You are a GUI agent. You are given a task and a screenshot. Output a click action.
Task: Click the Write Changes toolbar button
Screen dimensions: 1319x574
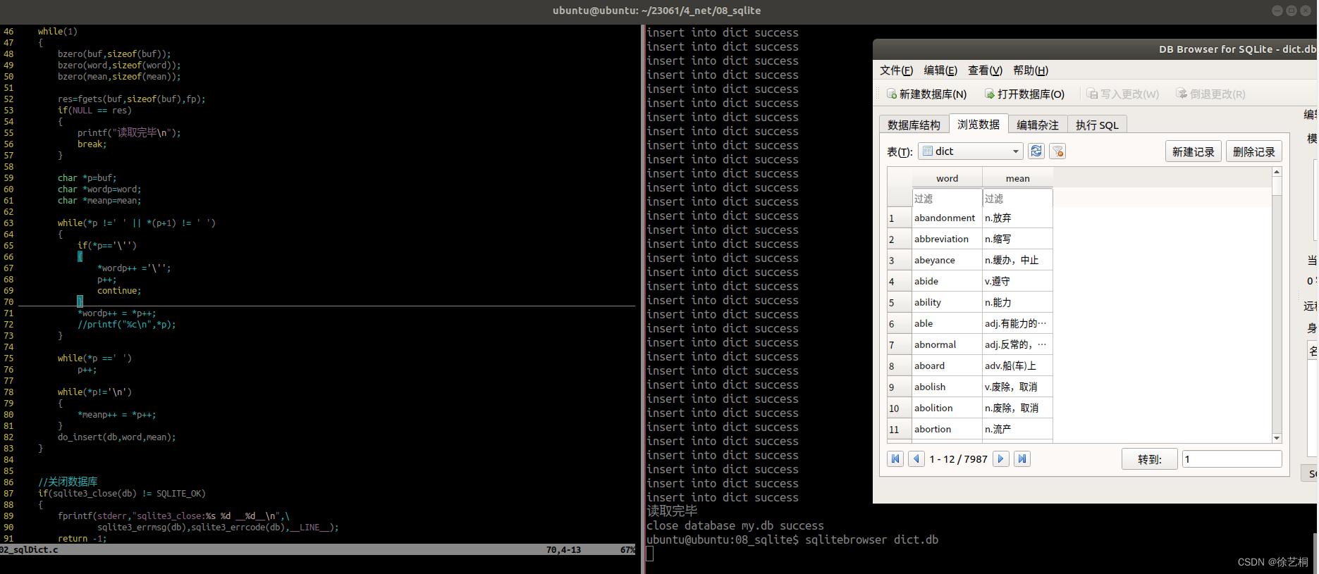tap(1122, 94)
